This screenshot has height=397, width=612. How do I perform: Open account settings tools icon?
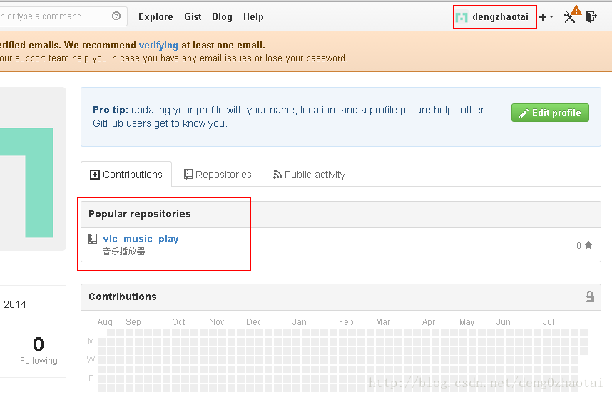570,17
